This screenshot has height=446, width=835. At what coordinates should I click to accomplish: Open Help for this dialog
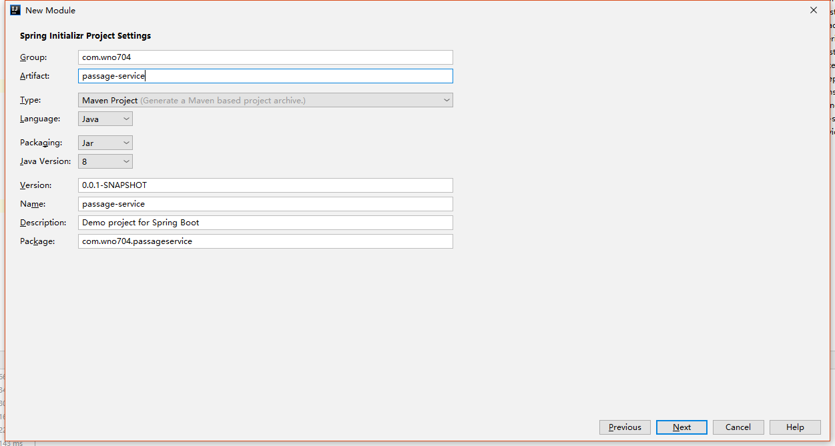click(x=795, y=427)
